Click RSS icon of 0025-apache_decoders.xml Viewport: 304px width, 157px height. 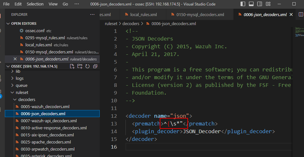(x=17, y=142)
